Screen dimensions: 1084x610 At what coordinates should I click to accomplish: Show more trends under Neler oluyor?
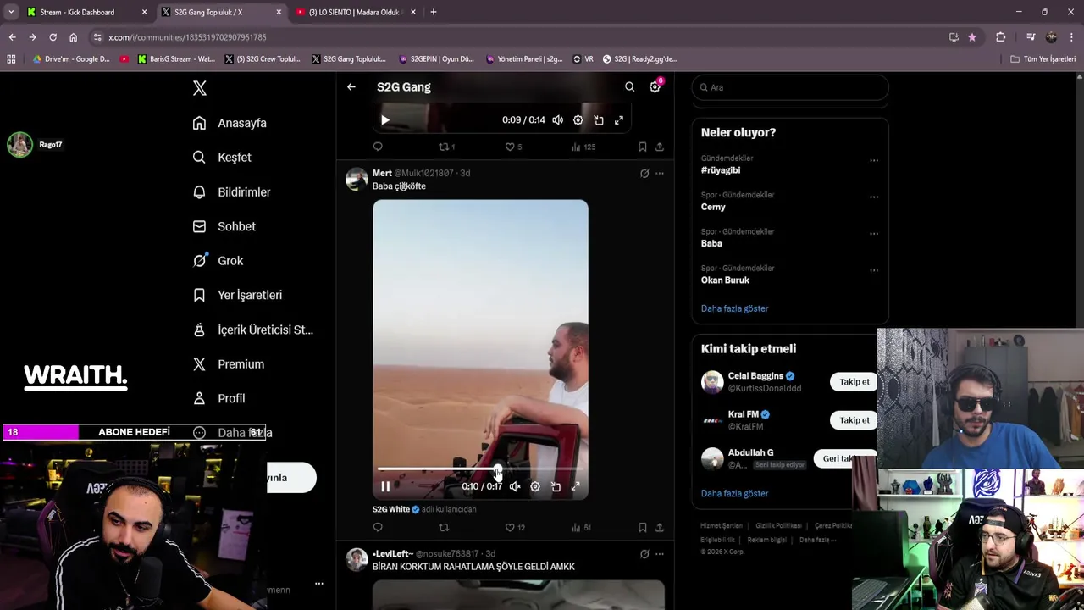coord(734,308)
